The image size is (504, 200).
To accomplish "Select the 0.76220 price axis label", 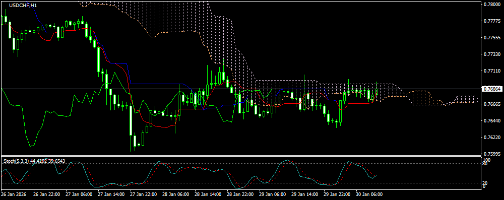I will coord(492,138).
